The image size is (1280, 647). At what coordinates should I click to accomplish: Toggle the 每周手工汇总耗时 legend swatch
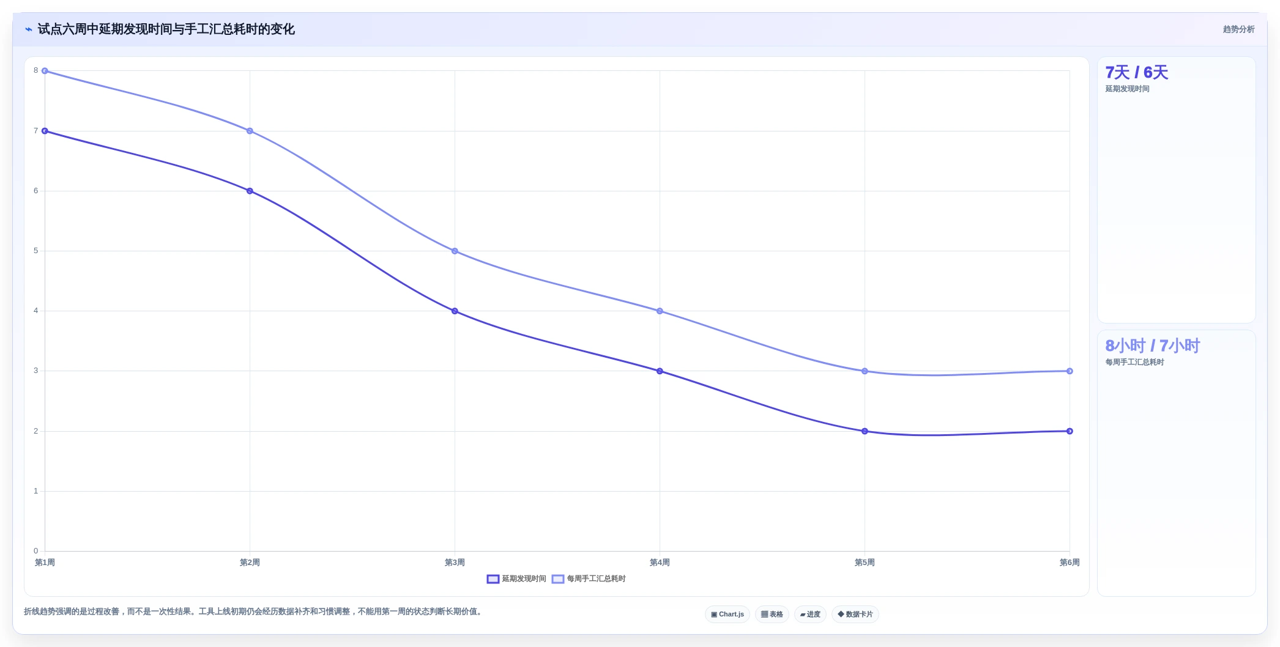point(558,579)
